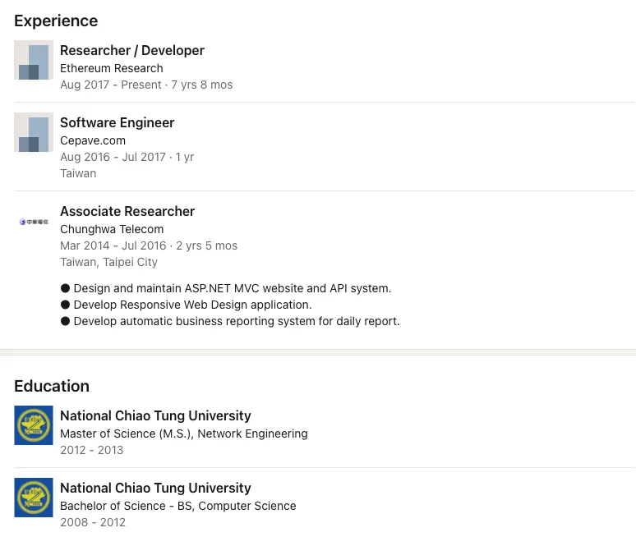
Task: Open National Chiao Tung University above the Bachelor's degree
Action: click(155, 488)
